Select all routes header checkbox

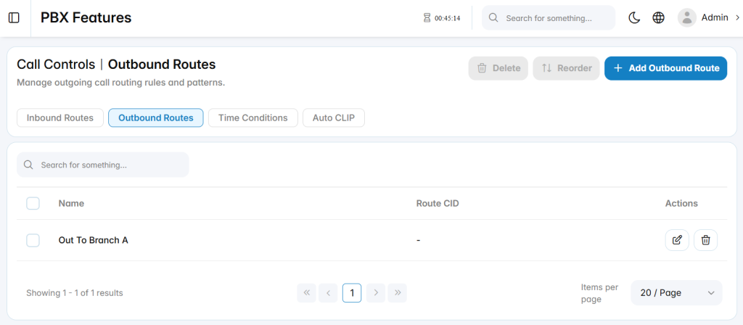33,203
